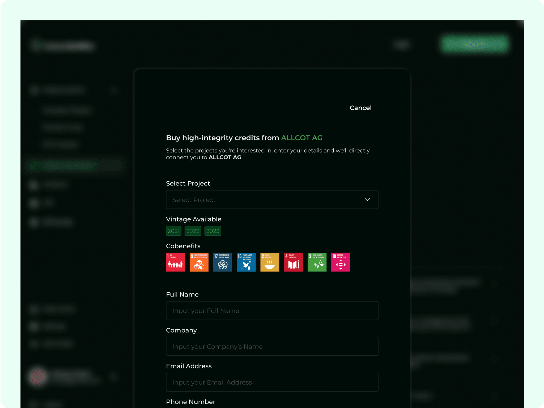Cancel the buy credits dialog
Screen dimensions: 544x408
[x=360, y=108]
